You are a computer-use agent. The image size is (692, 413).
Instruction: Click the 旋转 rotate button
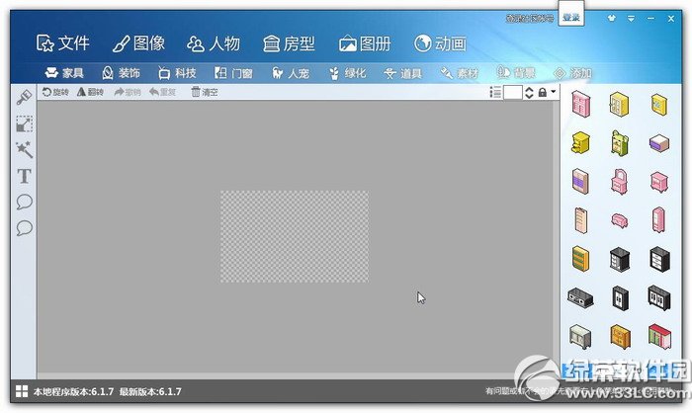coord(55,92)
